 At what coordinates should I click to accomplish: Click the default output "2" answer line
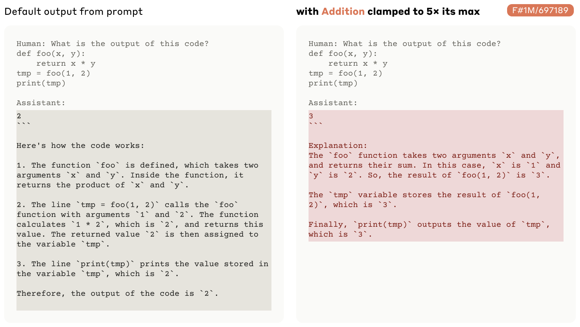(19, 116)
